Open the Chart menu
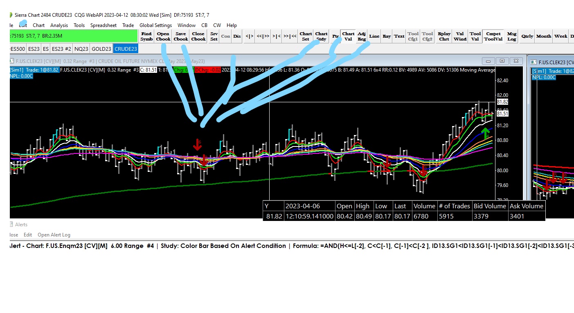This screenshot has width=574, height=313. click(x=39, y=25)
